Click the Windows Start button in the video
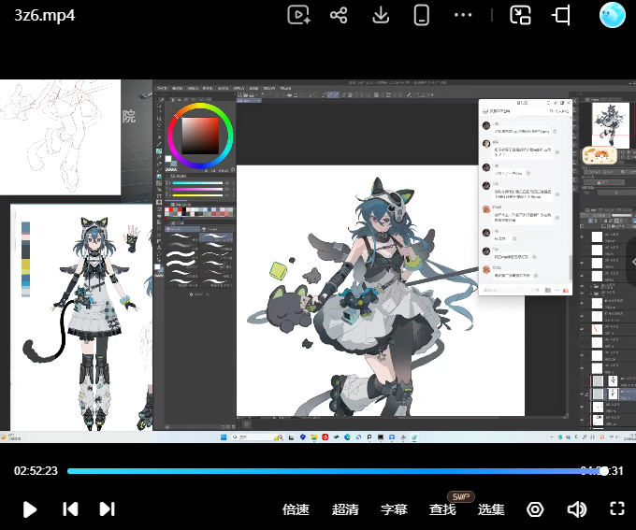Image resolution: width=636 pixels, height=530 pixels. [224, 437]
